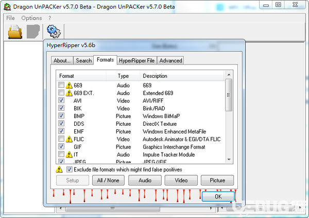
Task: Enable the IT format checkbox
Action: (x=61, y=154)
